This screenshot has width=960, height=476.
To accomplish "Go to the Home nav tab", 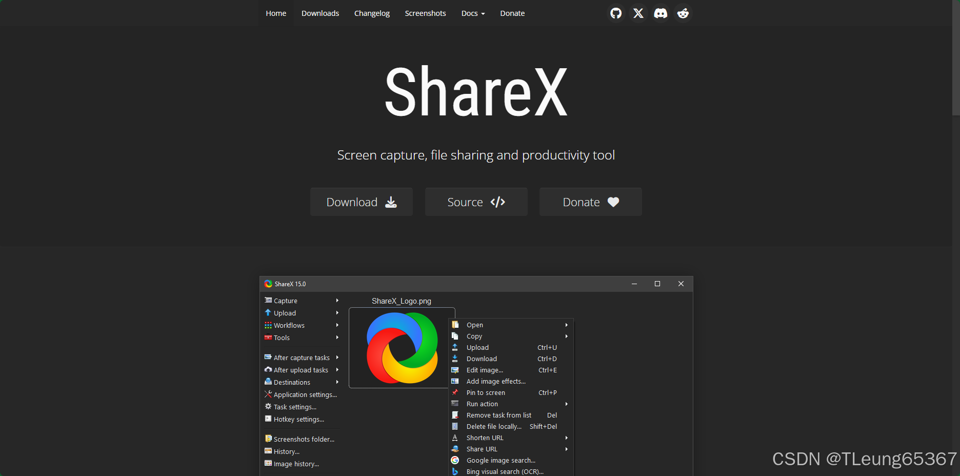I will coord(276,13).
